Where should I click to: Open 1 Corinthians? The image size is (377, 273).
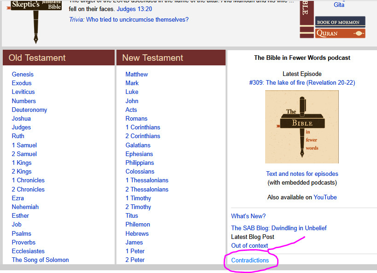(x=143, y=127)
